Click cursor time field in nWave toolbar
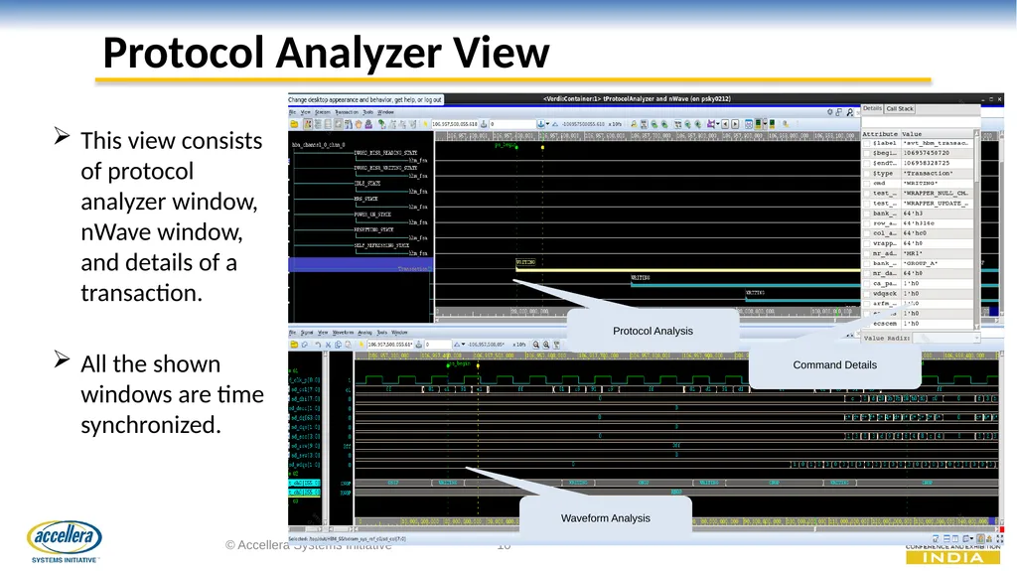 click(390, 345)
